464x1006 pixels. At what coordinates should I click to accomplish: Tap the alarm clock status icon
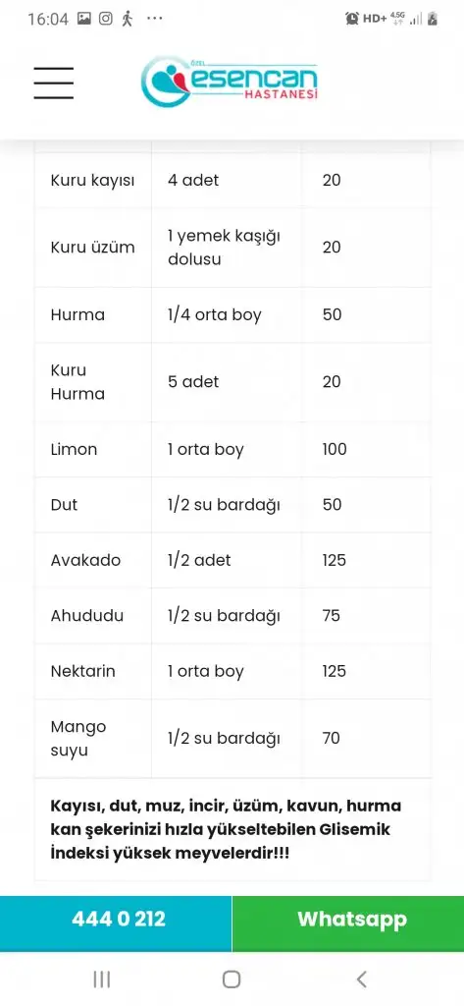(352, 19)
